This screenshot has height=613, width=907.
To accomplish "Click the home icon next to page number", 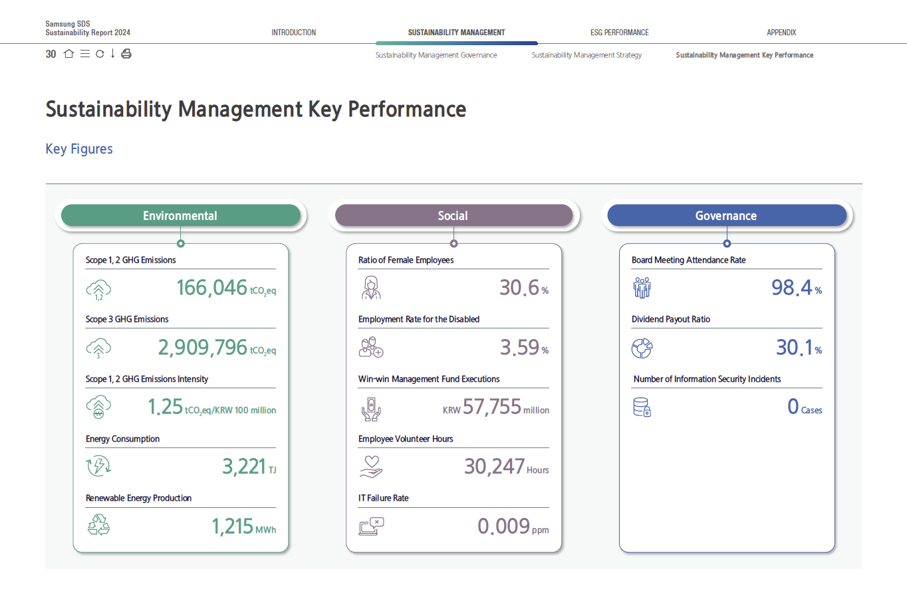I will pyautogui.click(x=68, y=54).
